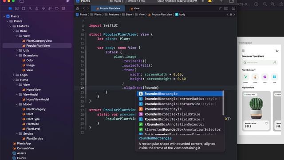Click the plus Library button in toolbar
Image resolution: width=284 pixels, height=160 pixels.
221,1
